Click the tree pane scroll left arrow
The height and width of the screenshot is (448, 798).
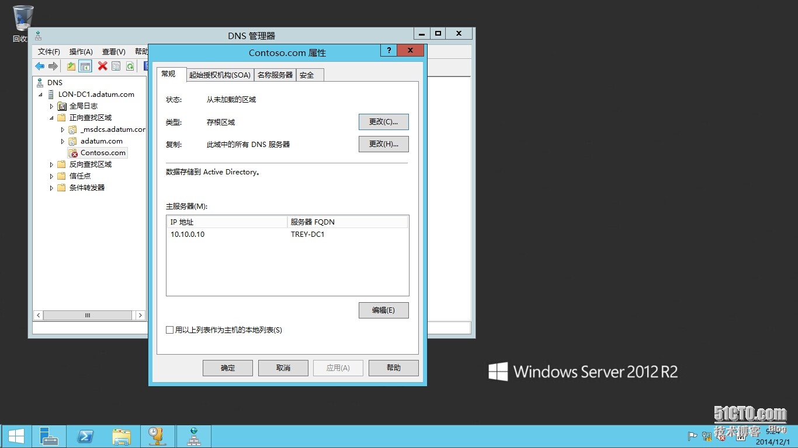pyautogui.click(x=39, y=315)
